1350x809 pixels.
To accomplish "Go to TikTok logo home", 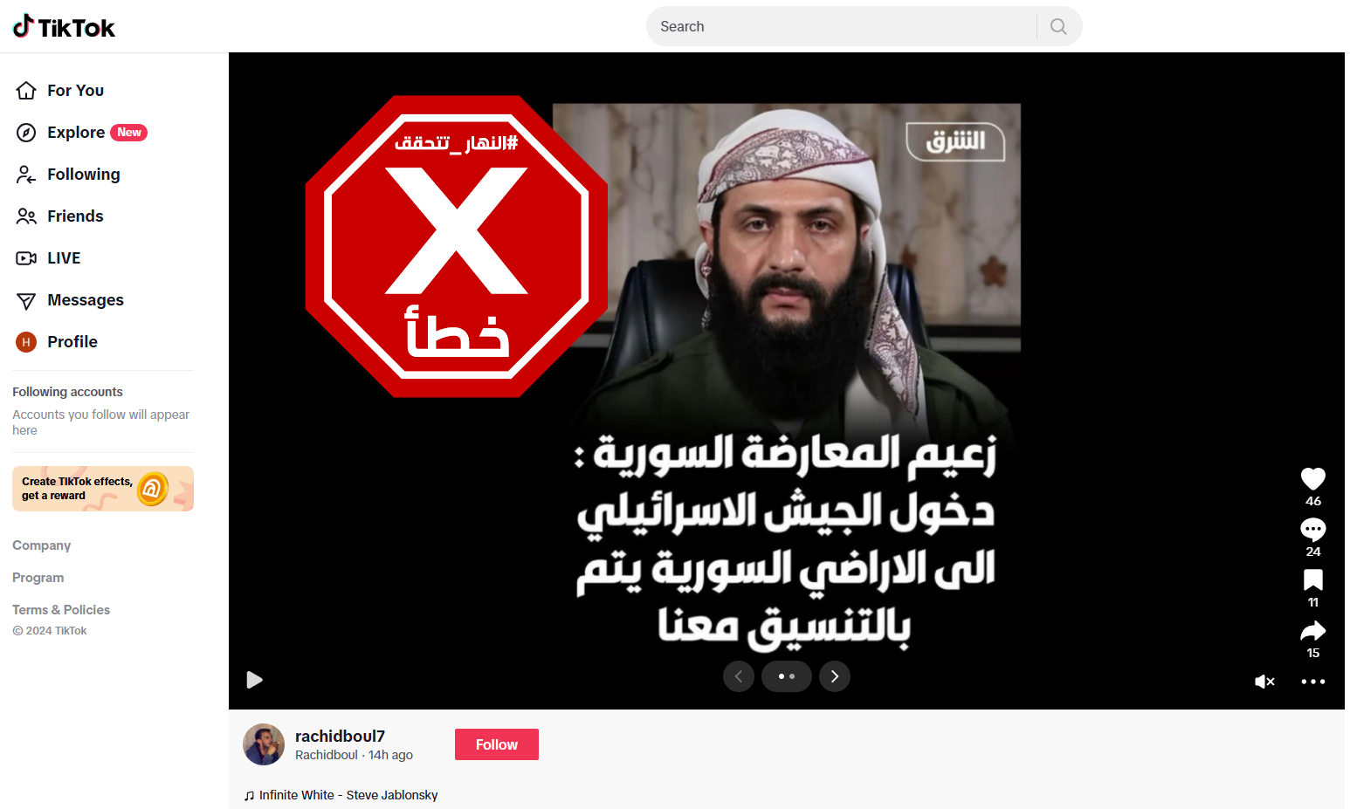I will pos(64,27).
